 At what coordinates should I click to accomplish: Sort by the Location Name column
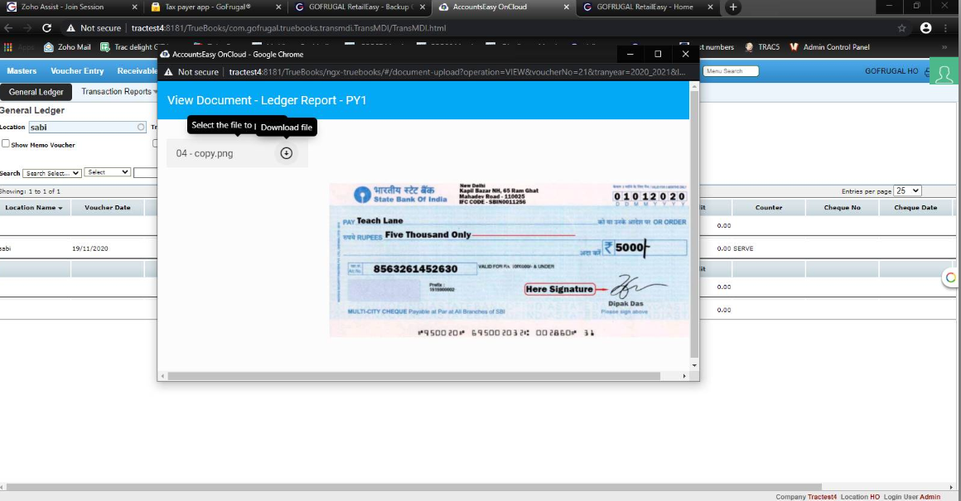click(x=34, y=208)
